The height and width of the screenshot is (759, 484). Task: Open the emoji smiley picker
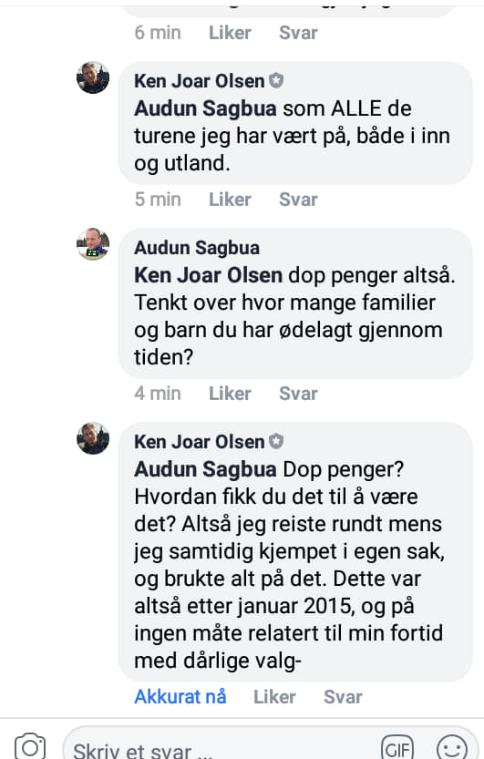point(451,747)
